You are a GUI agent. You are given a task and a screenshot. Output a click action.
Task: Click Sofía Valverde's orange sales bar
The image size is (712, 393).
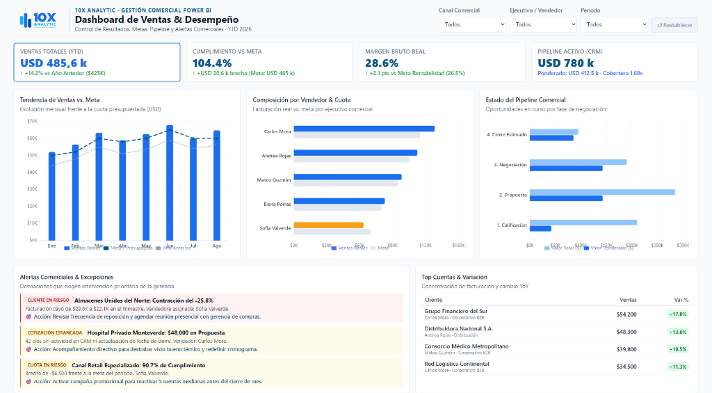click(329, 225)
